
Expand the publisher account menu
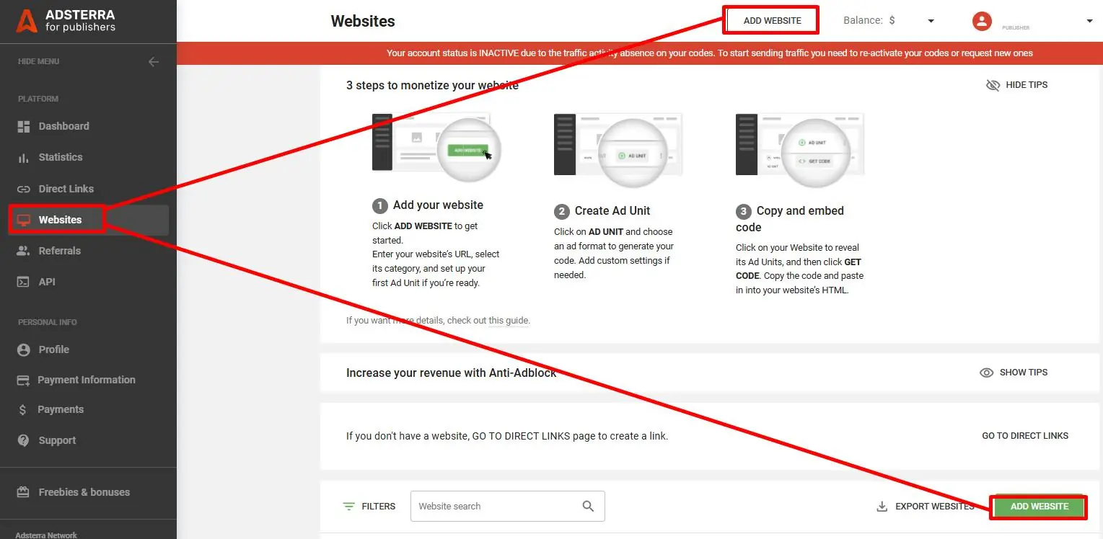(1089, 20)
